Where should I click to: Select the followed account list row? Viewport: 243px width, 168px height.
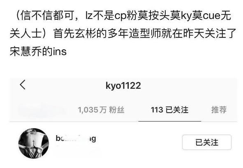[123, 143]
